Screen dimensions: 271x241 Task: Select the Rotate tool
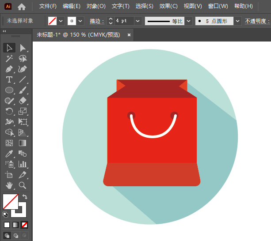pos(9,111)
